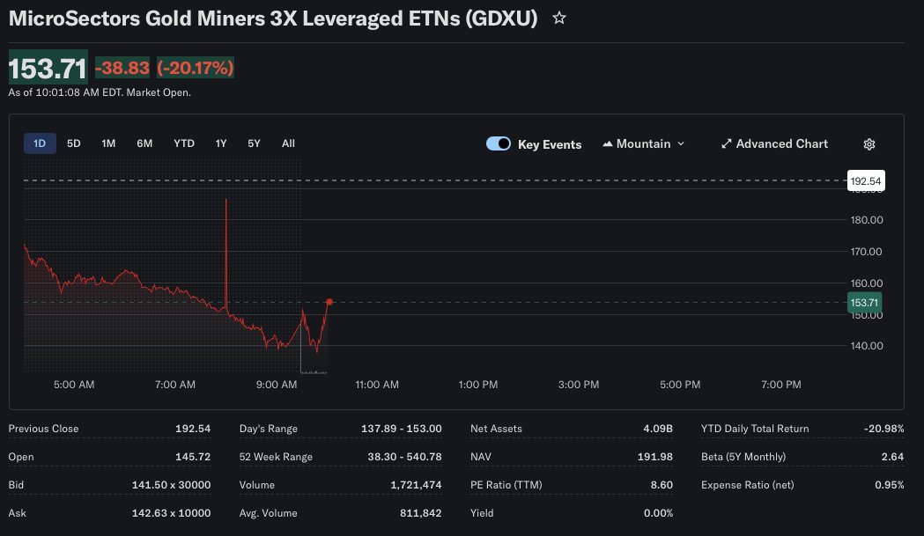Toggle the Key Events switch
Viewport: 924px width, 536px height.
[499, 143]
